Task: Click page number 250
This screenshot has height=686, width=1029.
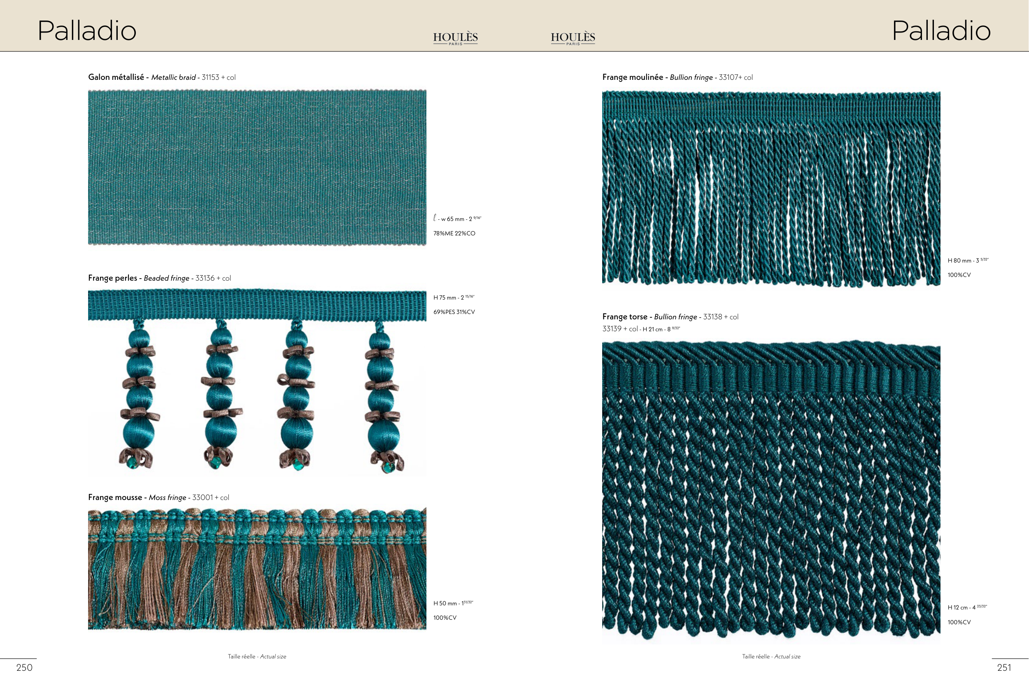Action: 25,667
